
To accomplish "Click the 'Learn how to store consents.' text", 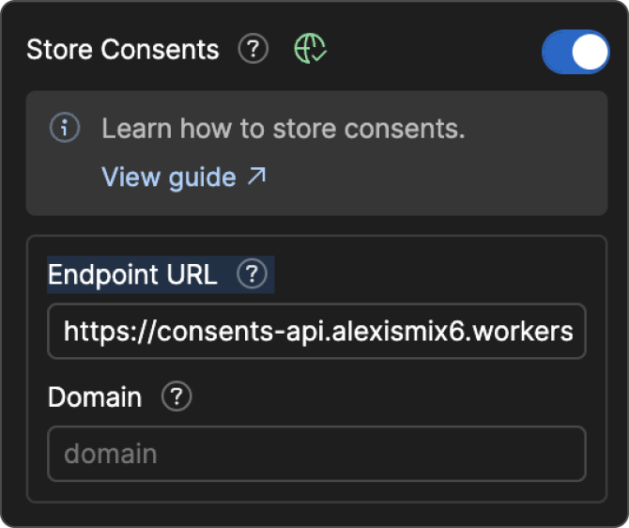I will [x=284, y=129].
